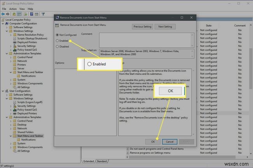Click Security Settings icon under Computer Configuration
253x168 pixels.
click(15, 46)
